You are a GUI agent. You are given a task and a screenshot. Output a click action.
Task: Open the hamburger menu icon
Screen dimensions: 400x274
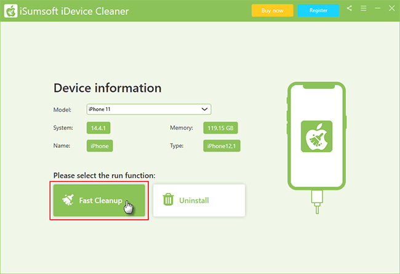364,9
